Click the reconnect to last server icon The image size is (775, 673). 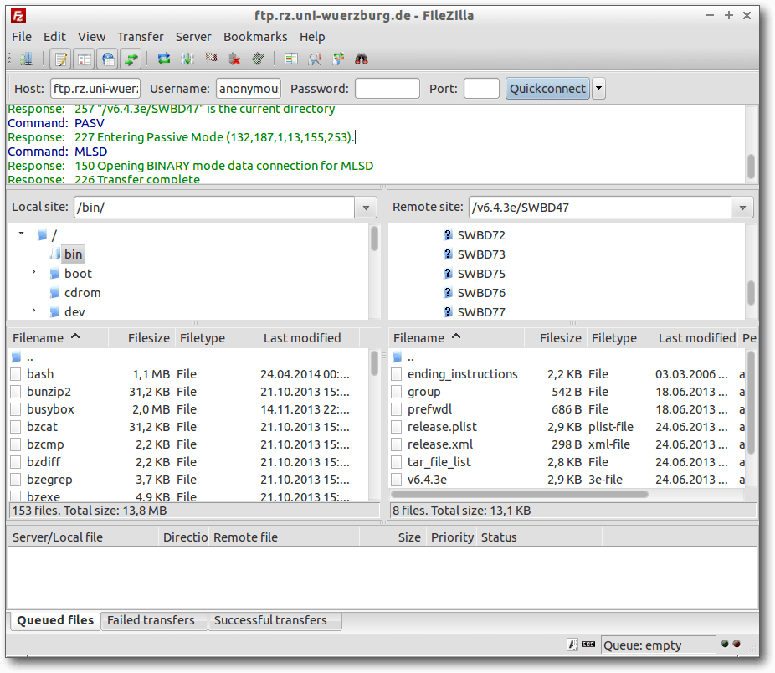(x=258, y=59)
